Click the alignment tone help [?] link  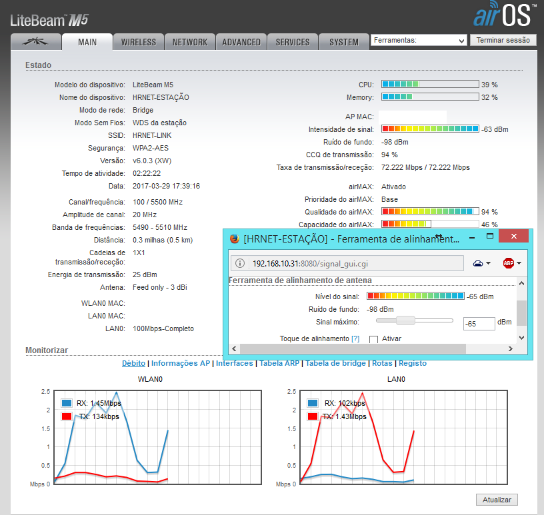(x=355, y=338)
